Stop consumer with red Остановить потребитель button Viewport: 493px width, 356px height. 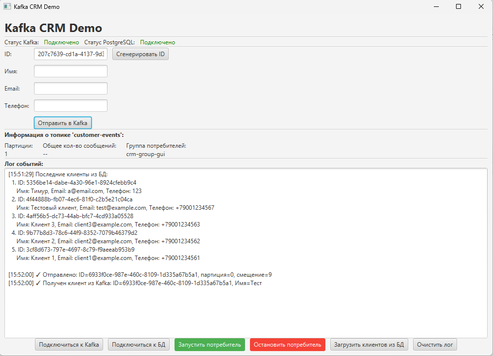tap(287, 345)
